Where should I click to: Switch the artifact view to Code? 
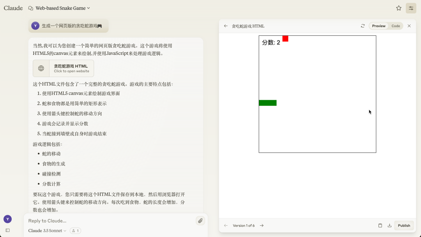coord(396,26)
